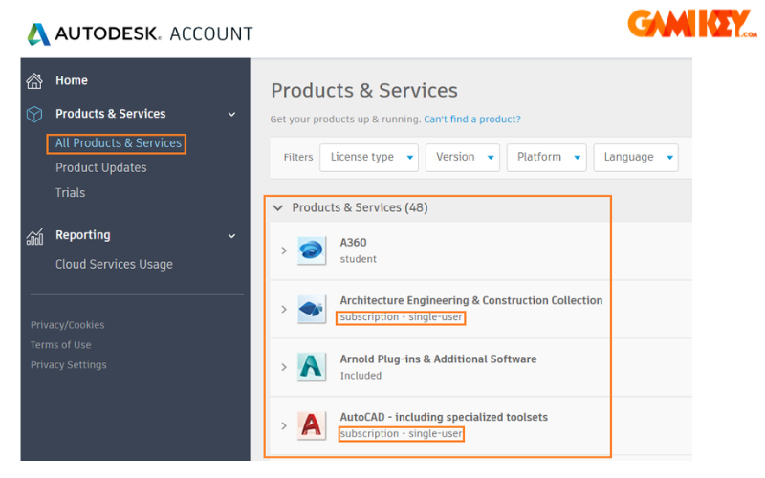Click the Reporting chart icon in sidebar
765x478 pixels.
tap(34, 236)
